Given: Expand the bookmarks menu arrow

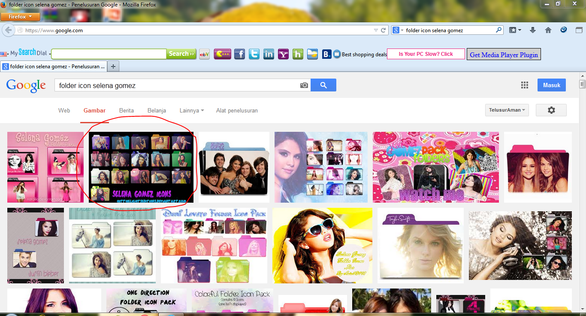Looking at the screenshot, I should [520, 30].
